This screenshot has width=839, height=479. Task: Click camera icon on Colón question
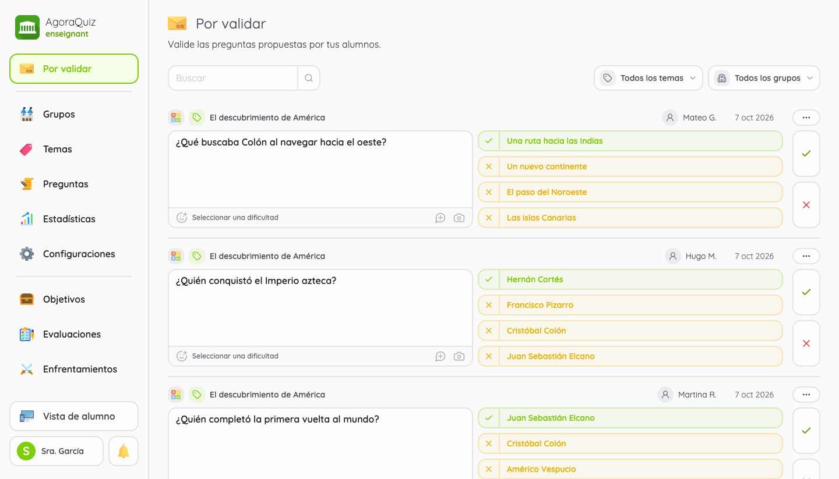point(459,218)
